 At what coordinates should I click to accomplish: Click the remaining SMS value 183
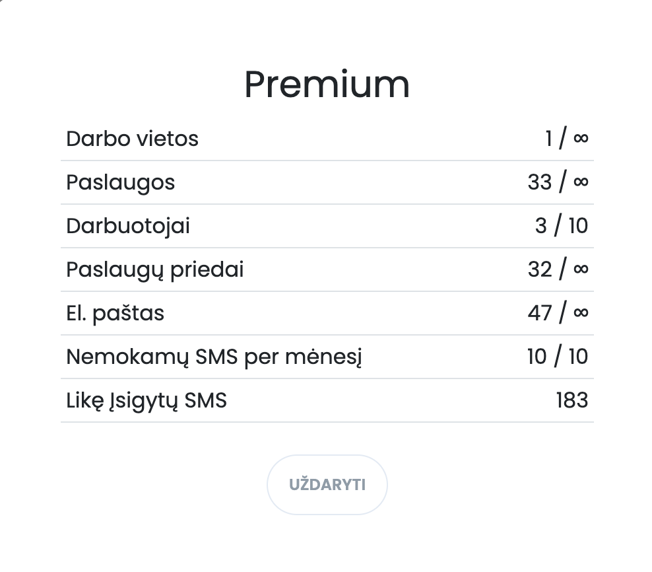[571, 400]
